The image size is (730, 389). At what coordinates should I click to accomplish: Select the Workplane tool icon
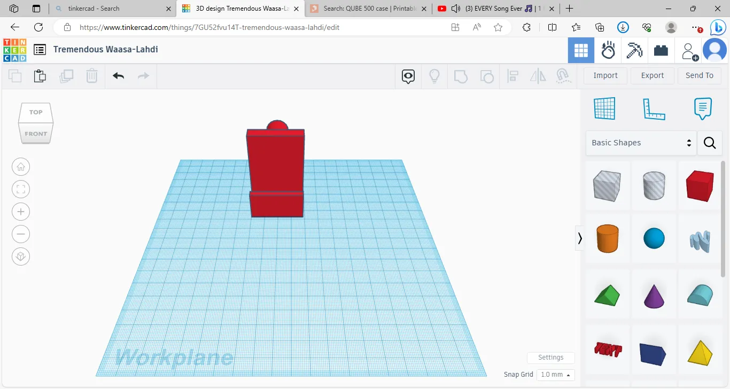(x=604, y=109)
